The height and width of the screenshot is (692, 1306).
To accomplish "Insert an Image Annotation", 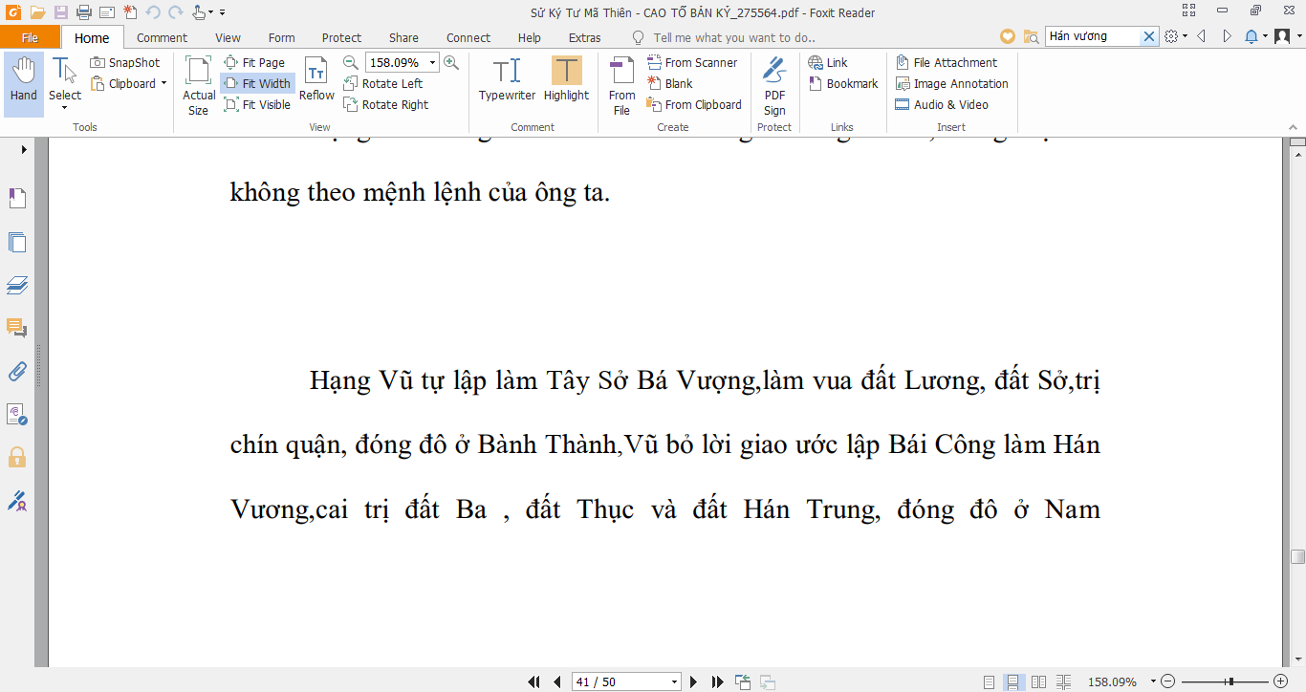I will coord(951,83).
